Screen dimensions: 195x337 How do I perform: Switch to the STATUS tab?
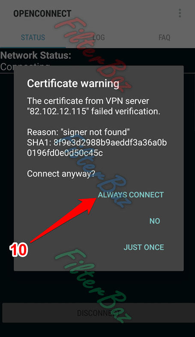33,37
